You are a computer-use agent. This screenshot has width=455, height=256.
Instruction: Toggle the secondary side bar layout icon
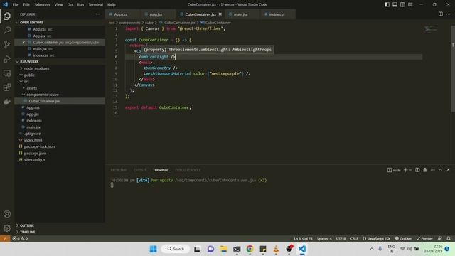(x=402, y=4)
